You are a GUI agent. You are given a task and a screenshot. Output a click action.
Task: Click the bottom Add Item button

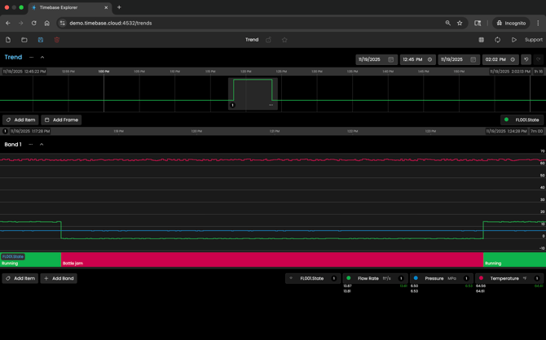click(x=20, y=278)
